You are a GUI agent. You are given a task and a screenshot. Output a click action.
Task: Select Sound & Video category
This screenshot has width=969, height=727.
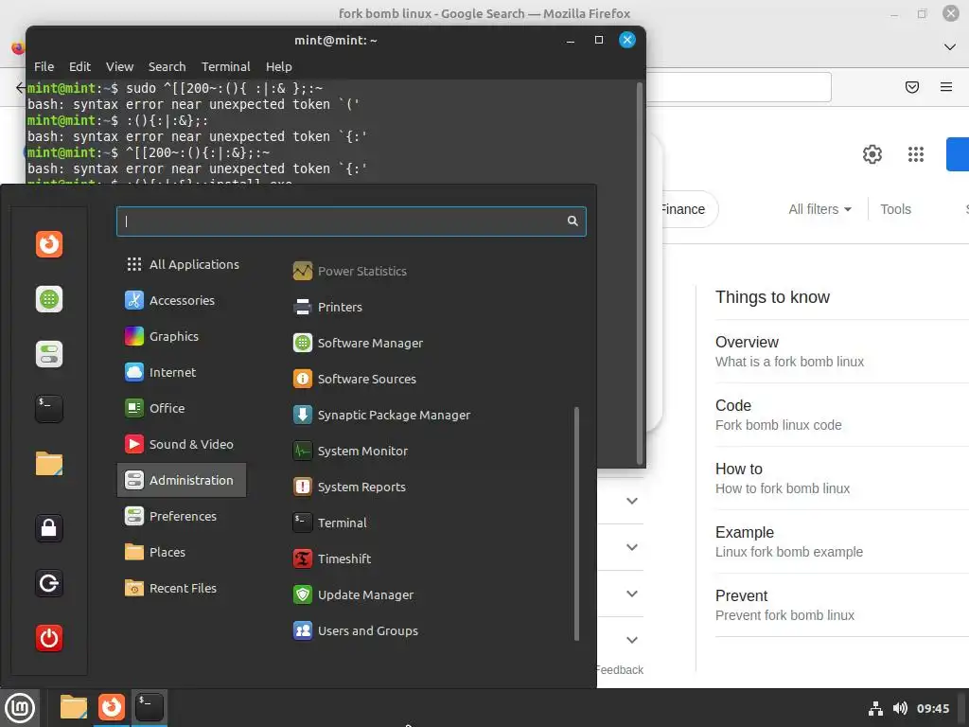point(182,444)
